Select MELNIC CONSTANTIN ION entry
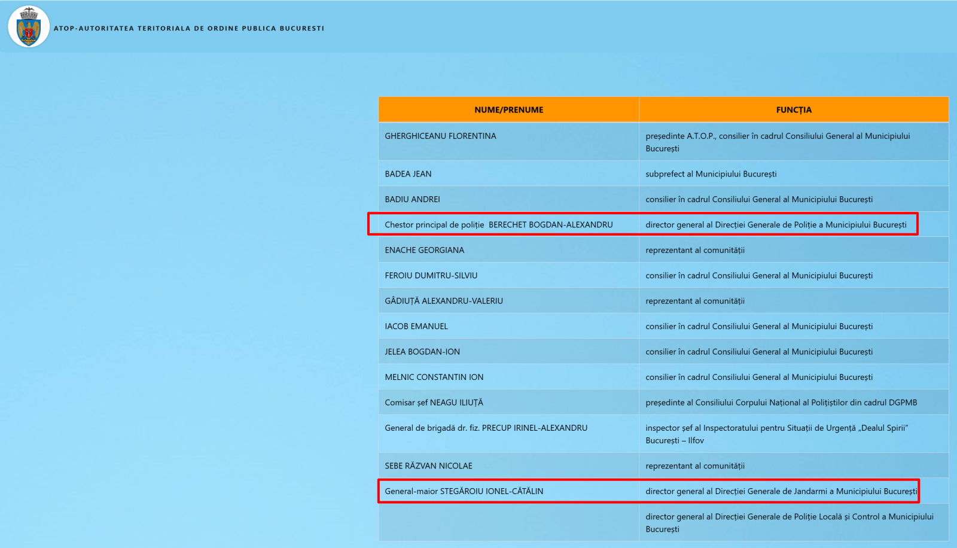This screenshot has height=548, width=957. tap(434, 377)
